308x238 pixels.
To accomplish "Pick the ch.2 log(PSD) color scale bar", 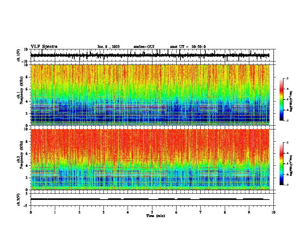I will point(281,164).
